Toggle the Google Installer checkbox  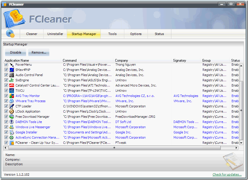coord(6,132)
